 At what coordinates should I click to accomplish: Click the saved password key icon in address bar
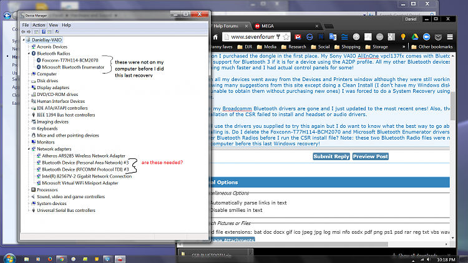pos(278,37)
